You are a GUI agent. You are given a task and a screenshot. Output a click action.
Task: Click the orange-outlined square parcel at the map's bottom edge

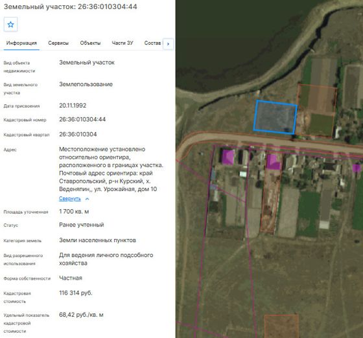[x=281, y=326]
